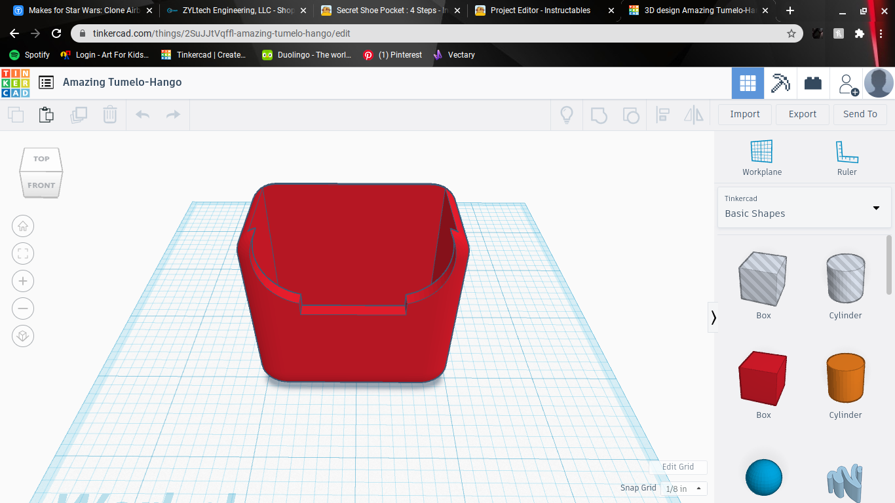The image size is (895, 503).
Task: Click the TOP face of view cube
Action: pos(41,159)
